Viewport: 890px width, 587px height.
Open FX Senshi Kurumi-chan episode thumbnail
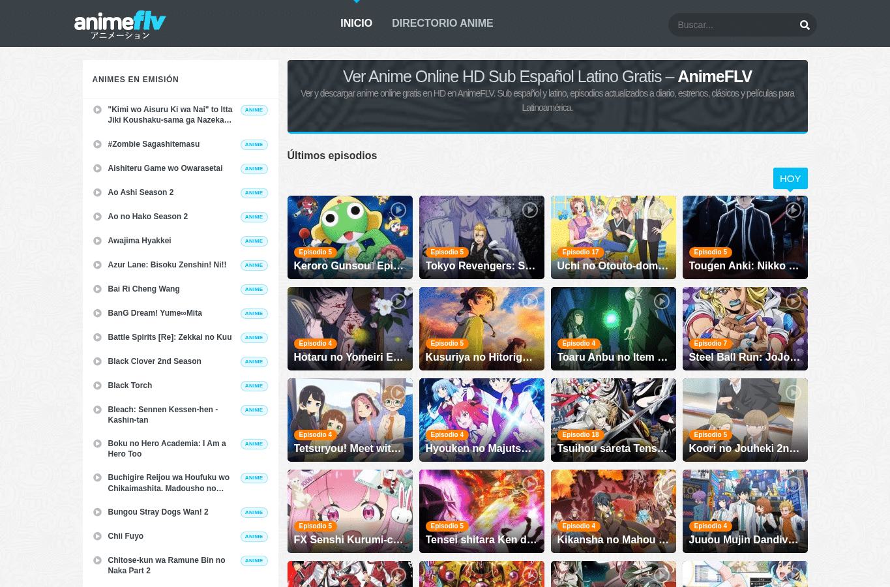click(x=350, y=511)
